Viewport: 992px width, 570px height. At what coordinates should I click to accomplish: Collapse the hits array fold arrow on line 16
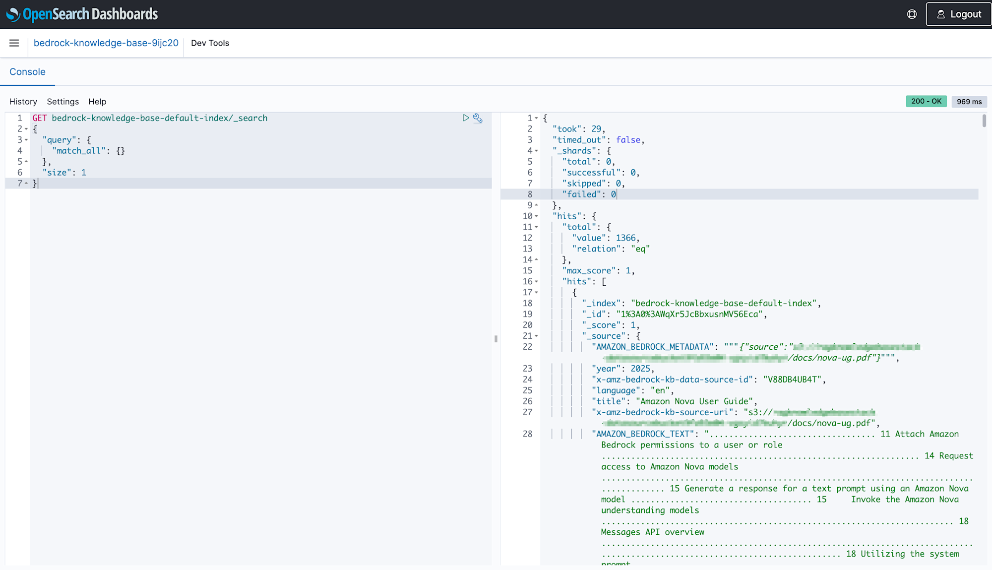tap(536, 282)
